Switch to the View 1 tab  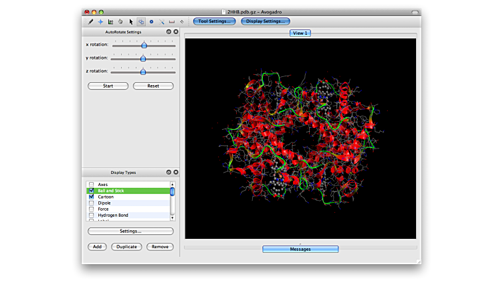300,33
